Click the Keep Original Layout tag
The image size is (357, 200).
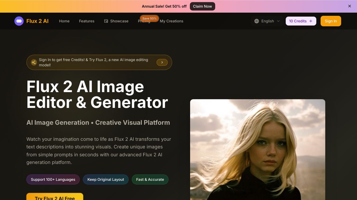[106, 179]
